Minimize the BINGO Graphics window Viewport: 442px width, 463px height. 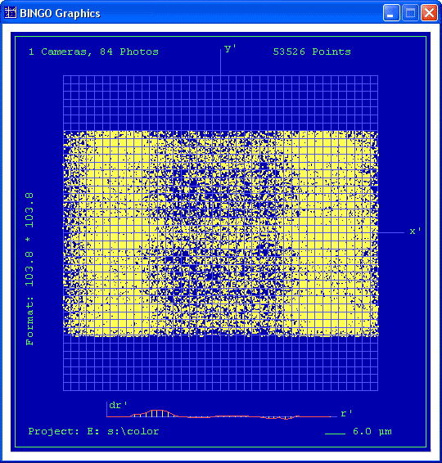click(x=391, y=13)
